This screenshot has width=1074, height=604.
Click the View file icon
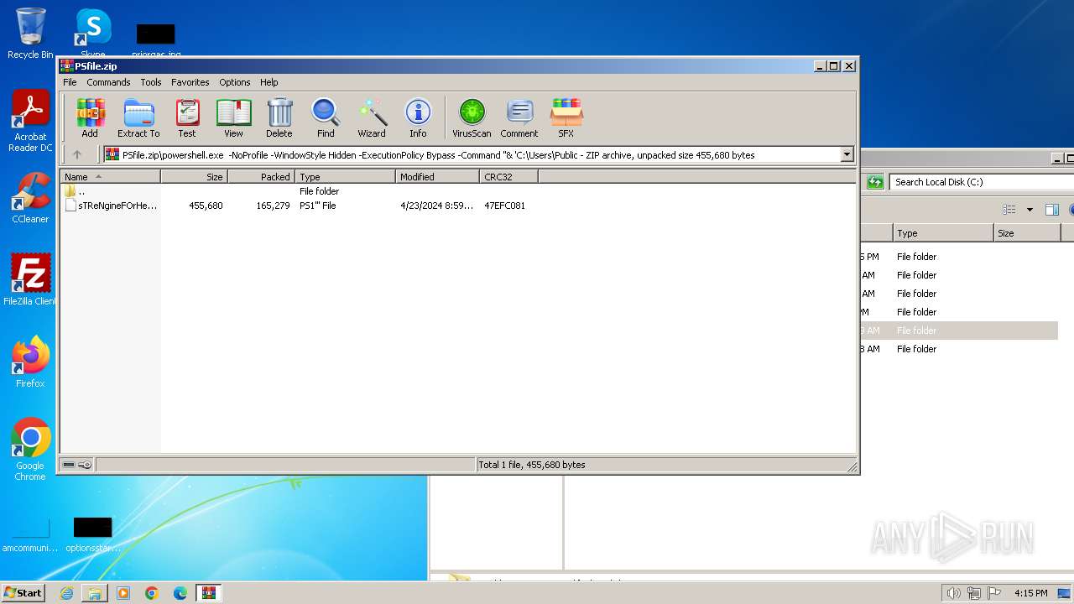[233, 117]
